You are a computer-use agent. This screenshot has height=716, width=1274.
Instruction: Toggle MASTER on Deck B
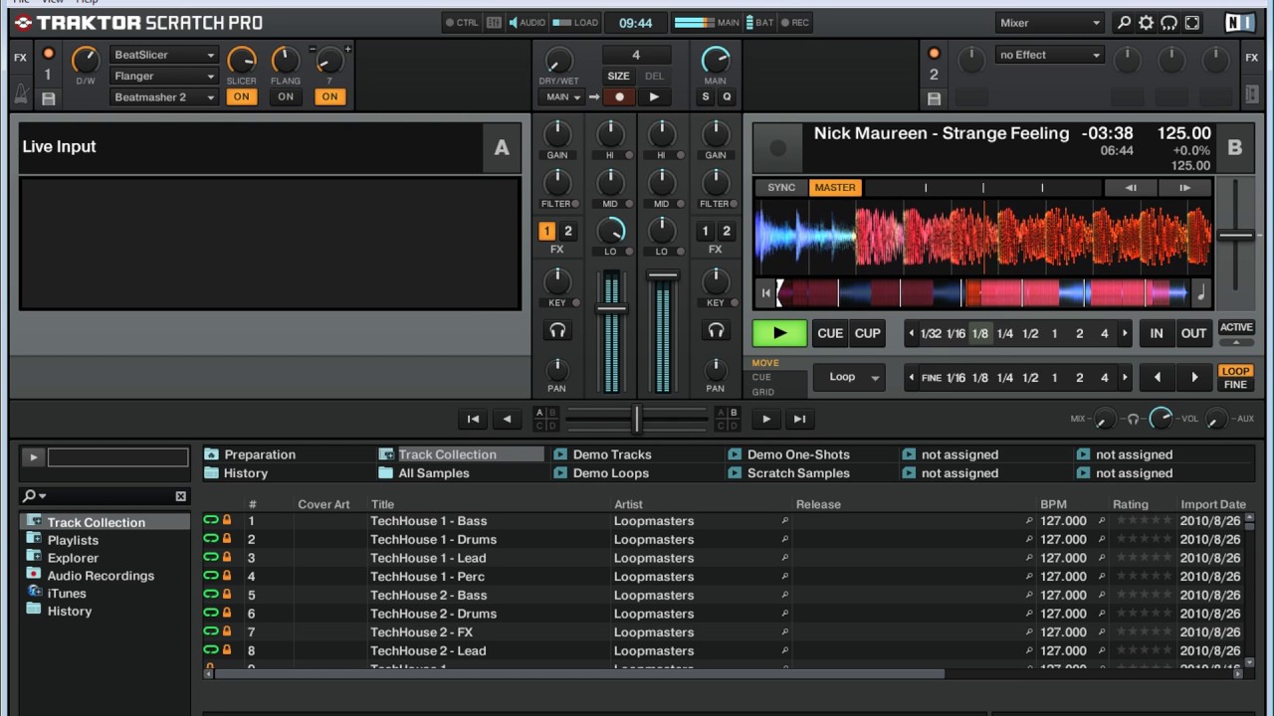[835, 187]
